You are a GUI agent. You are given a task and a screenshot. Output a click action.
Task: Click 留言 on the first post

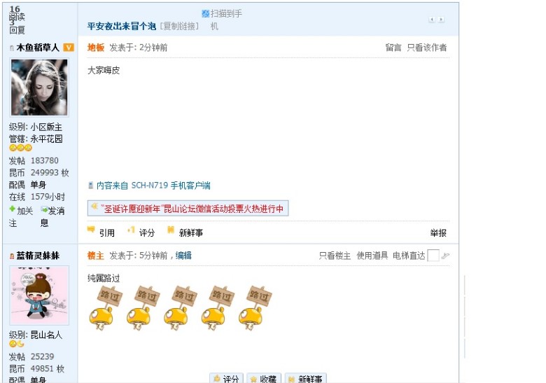393,48
